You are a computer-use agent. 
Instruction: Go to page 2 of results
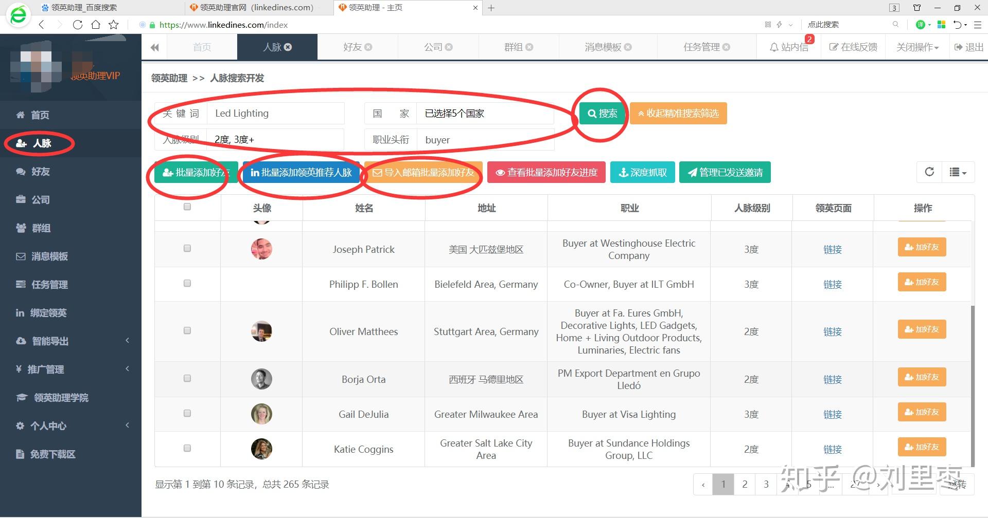pos(745,484)
